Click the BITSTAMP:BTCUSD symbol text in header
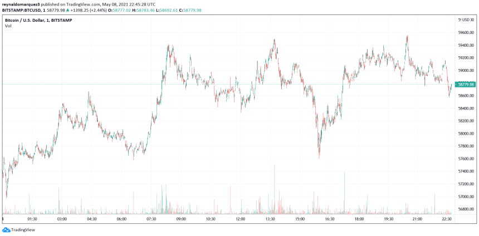 [21, 11]
